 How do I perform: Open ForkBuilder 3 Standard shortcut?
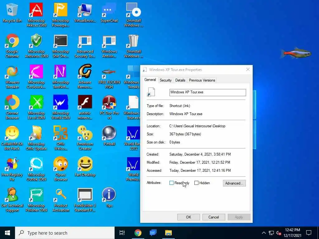tap(85, 200)
